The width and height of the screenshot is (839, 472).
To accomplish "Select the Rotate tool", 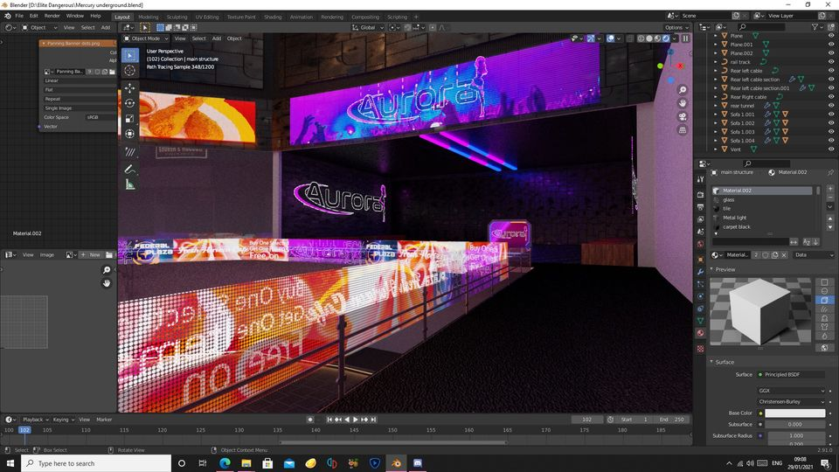I will 129,103.
